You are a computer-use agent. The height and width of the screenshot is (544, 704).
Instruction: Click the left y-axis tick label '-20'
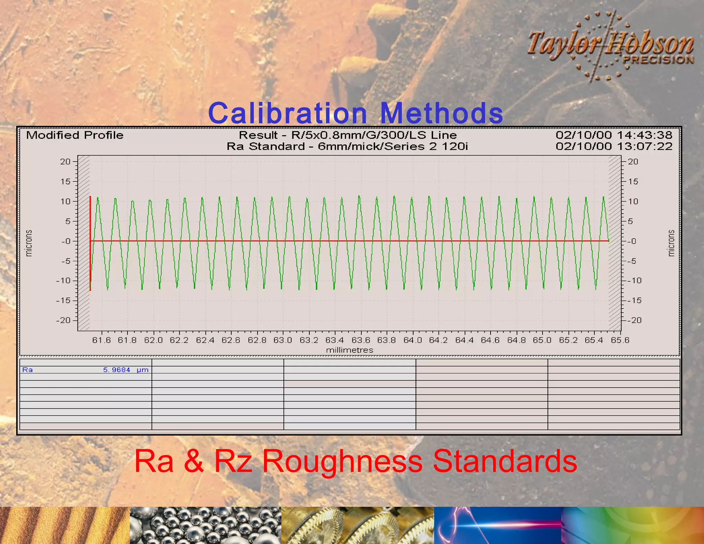(63, 320)
